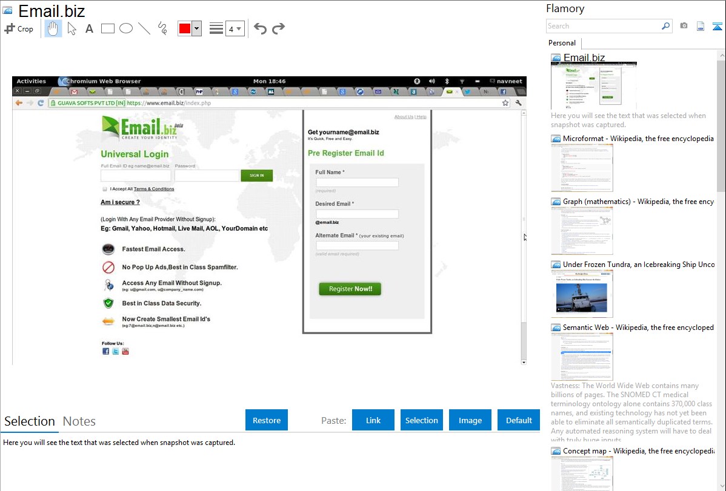This screenshot has width=726, height=491.
Task: Switch to the Personal tab
Action: click(x=562, y=43)
